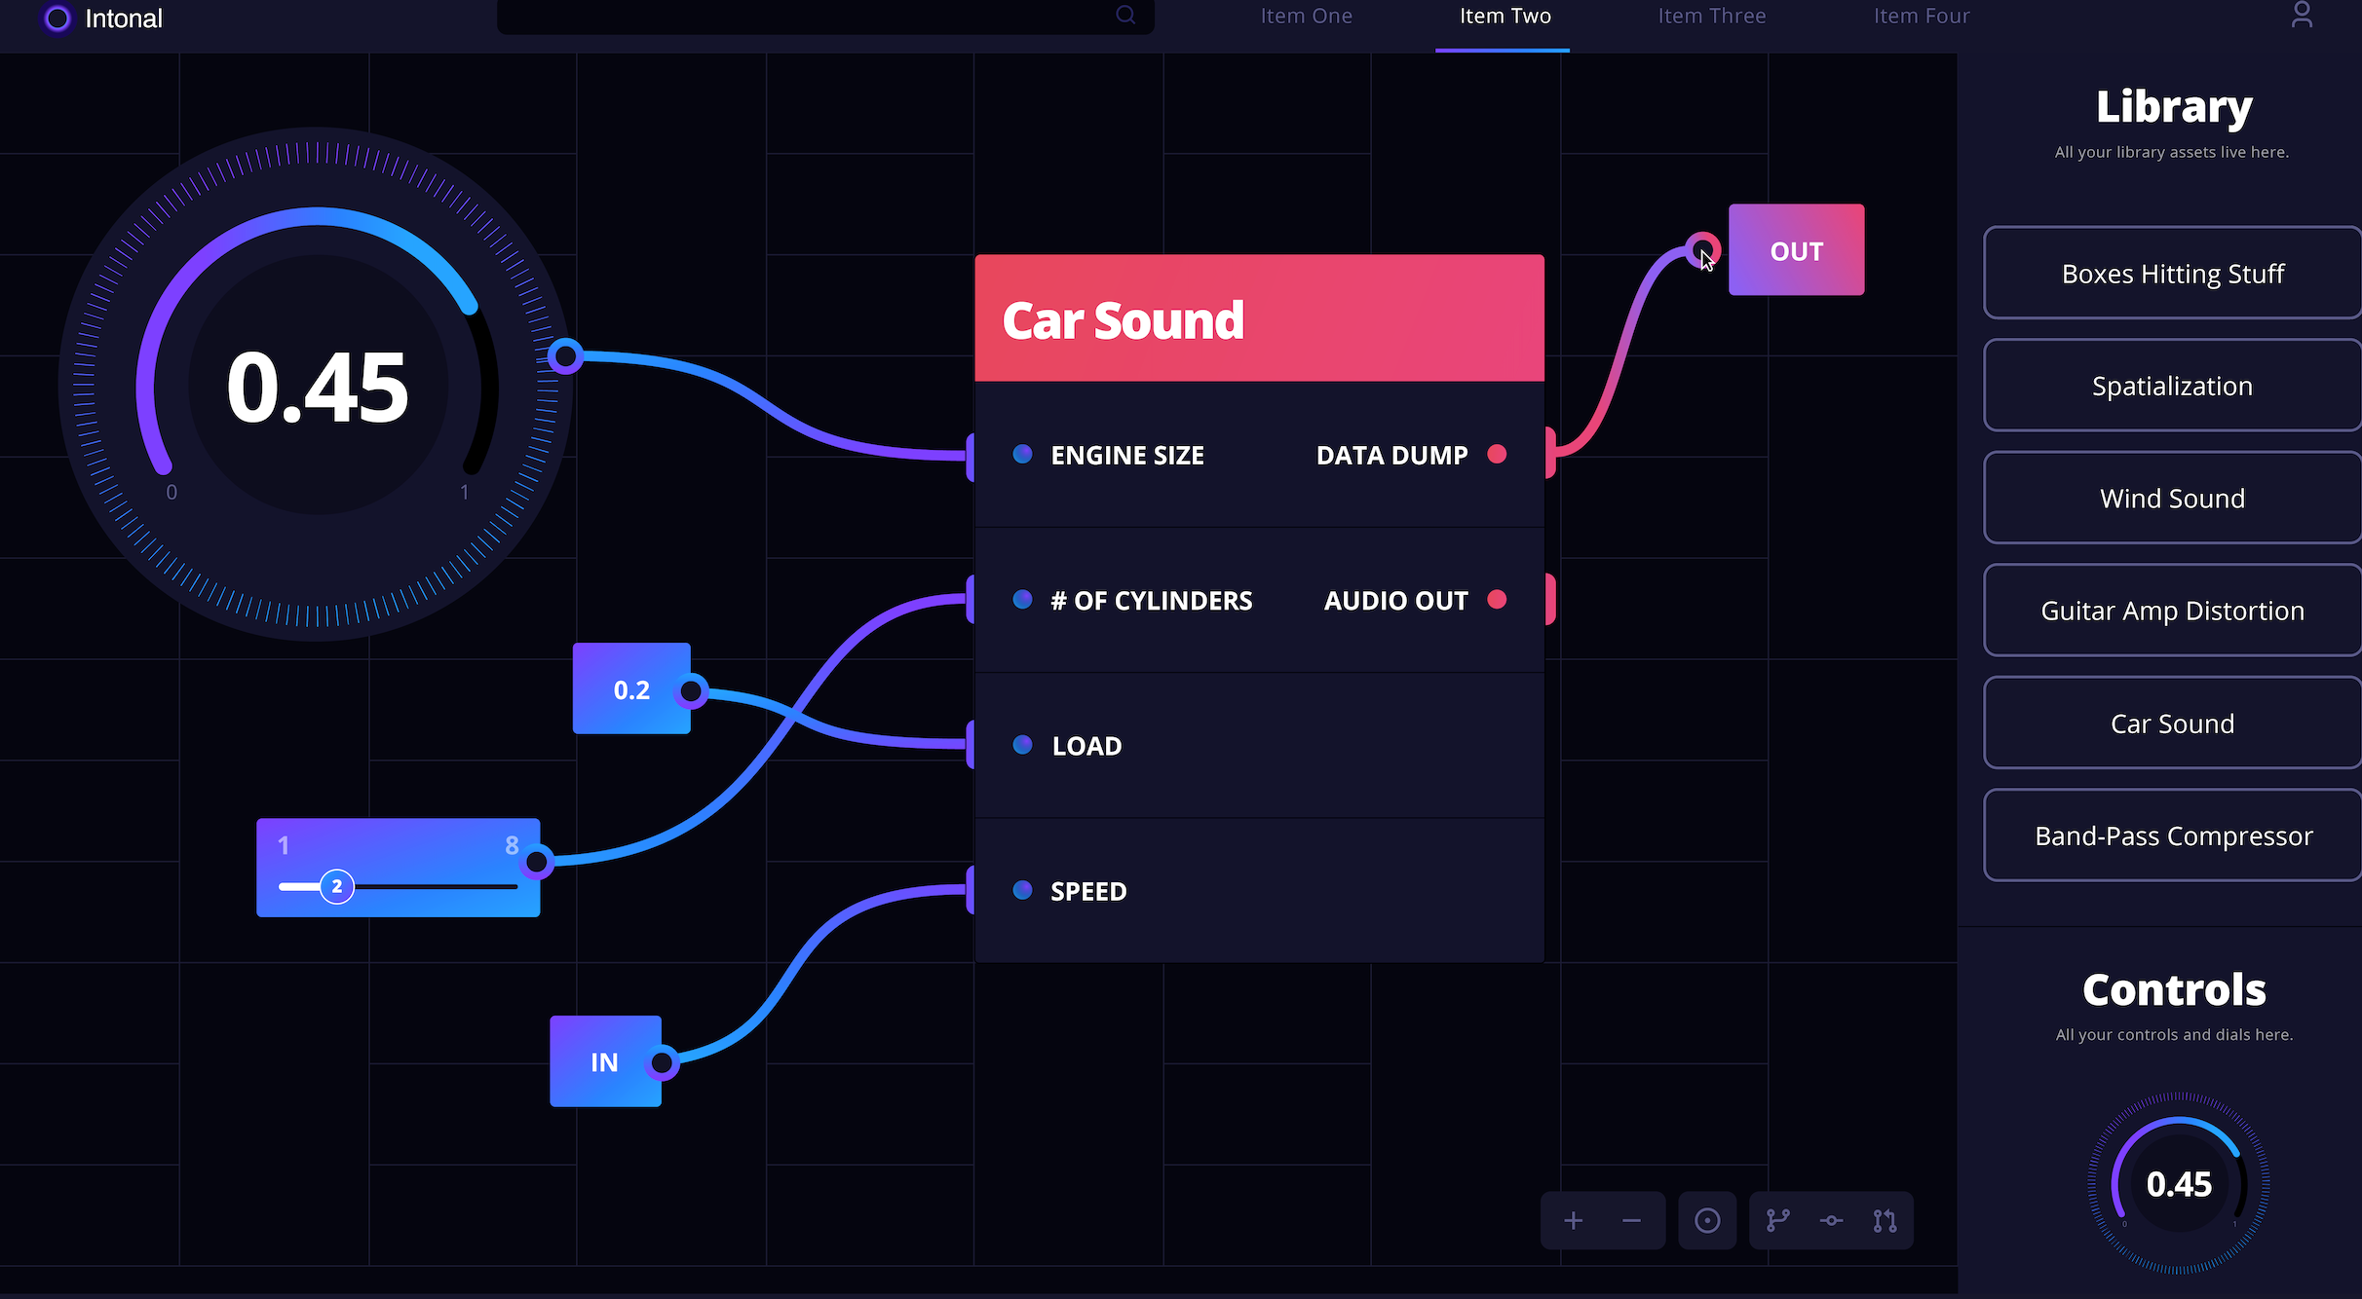2362x1299 pixels.
Task: Click the large dial's output connector
Action: click(x=565, y=356)
